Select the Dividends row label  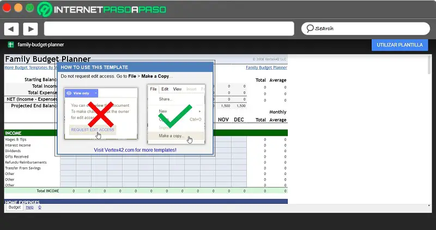coord(13,151)
